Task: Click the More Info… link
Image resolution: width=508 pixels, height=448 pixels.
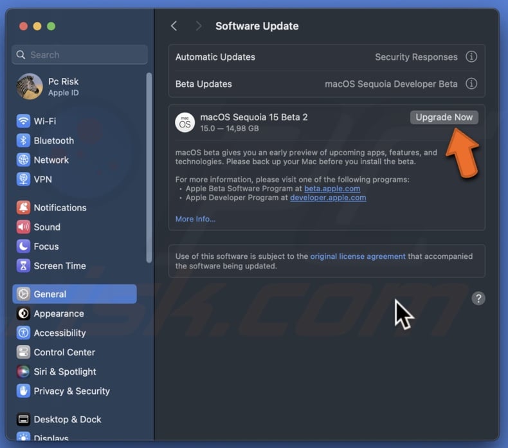Action: point(195,219)
